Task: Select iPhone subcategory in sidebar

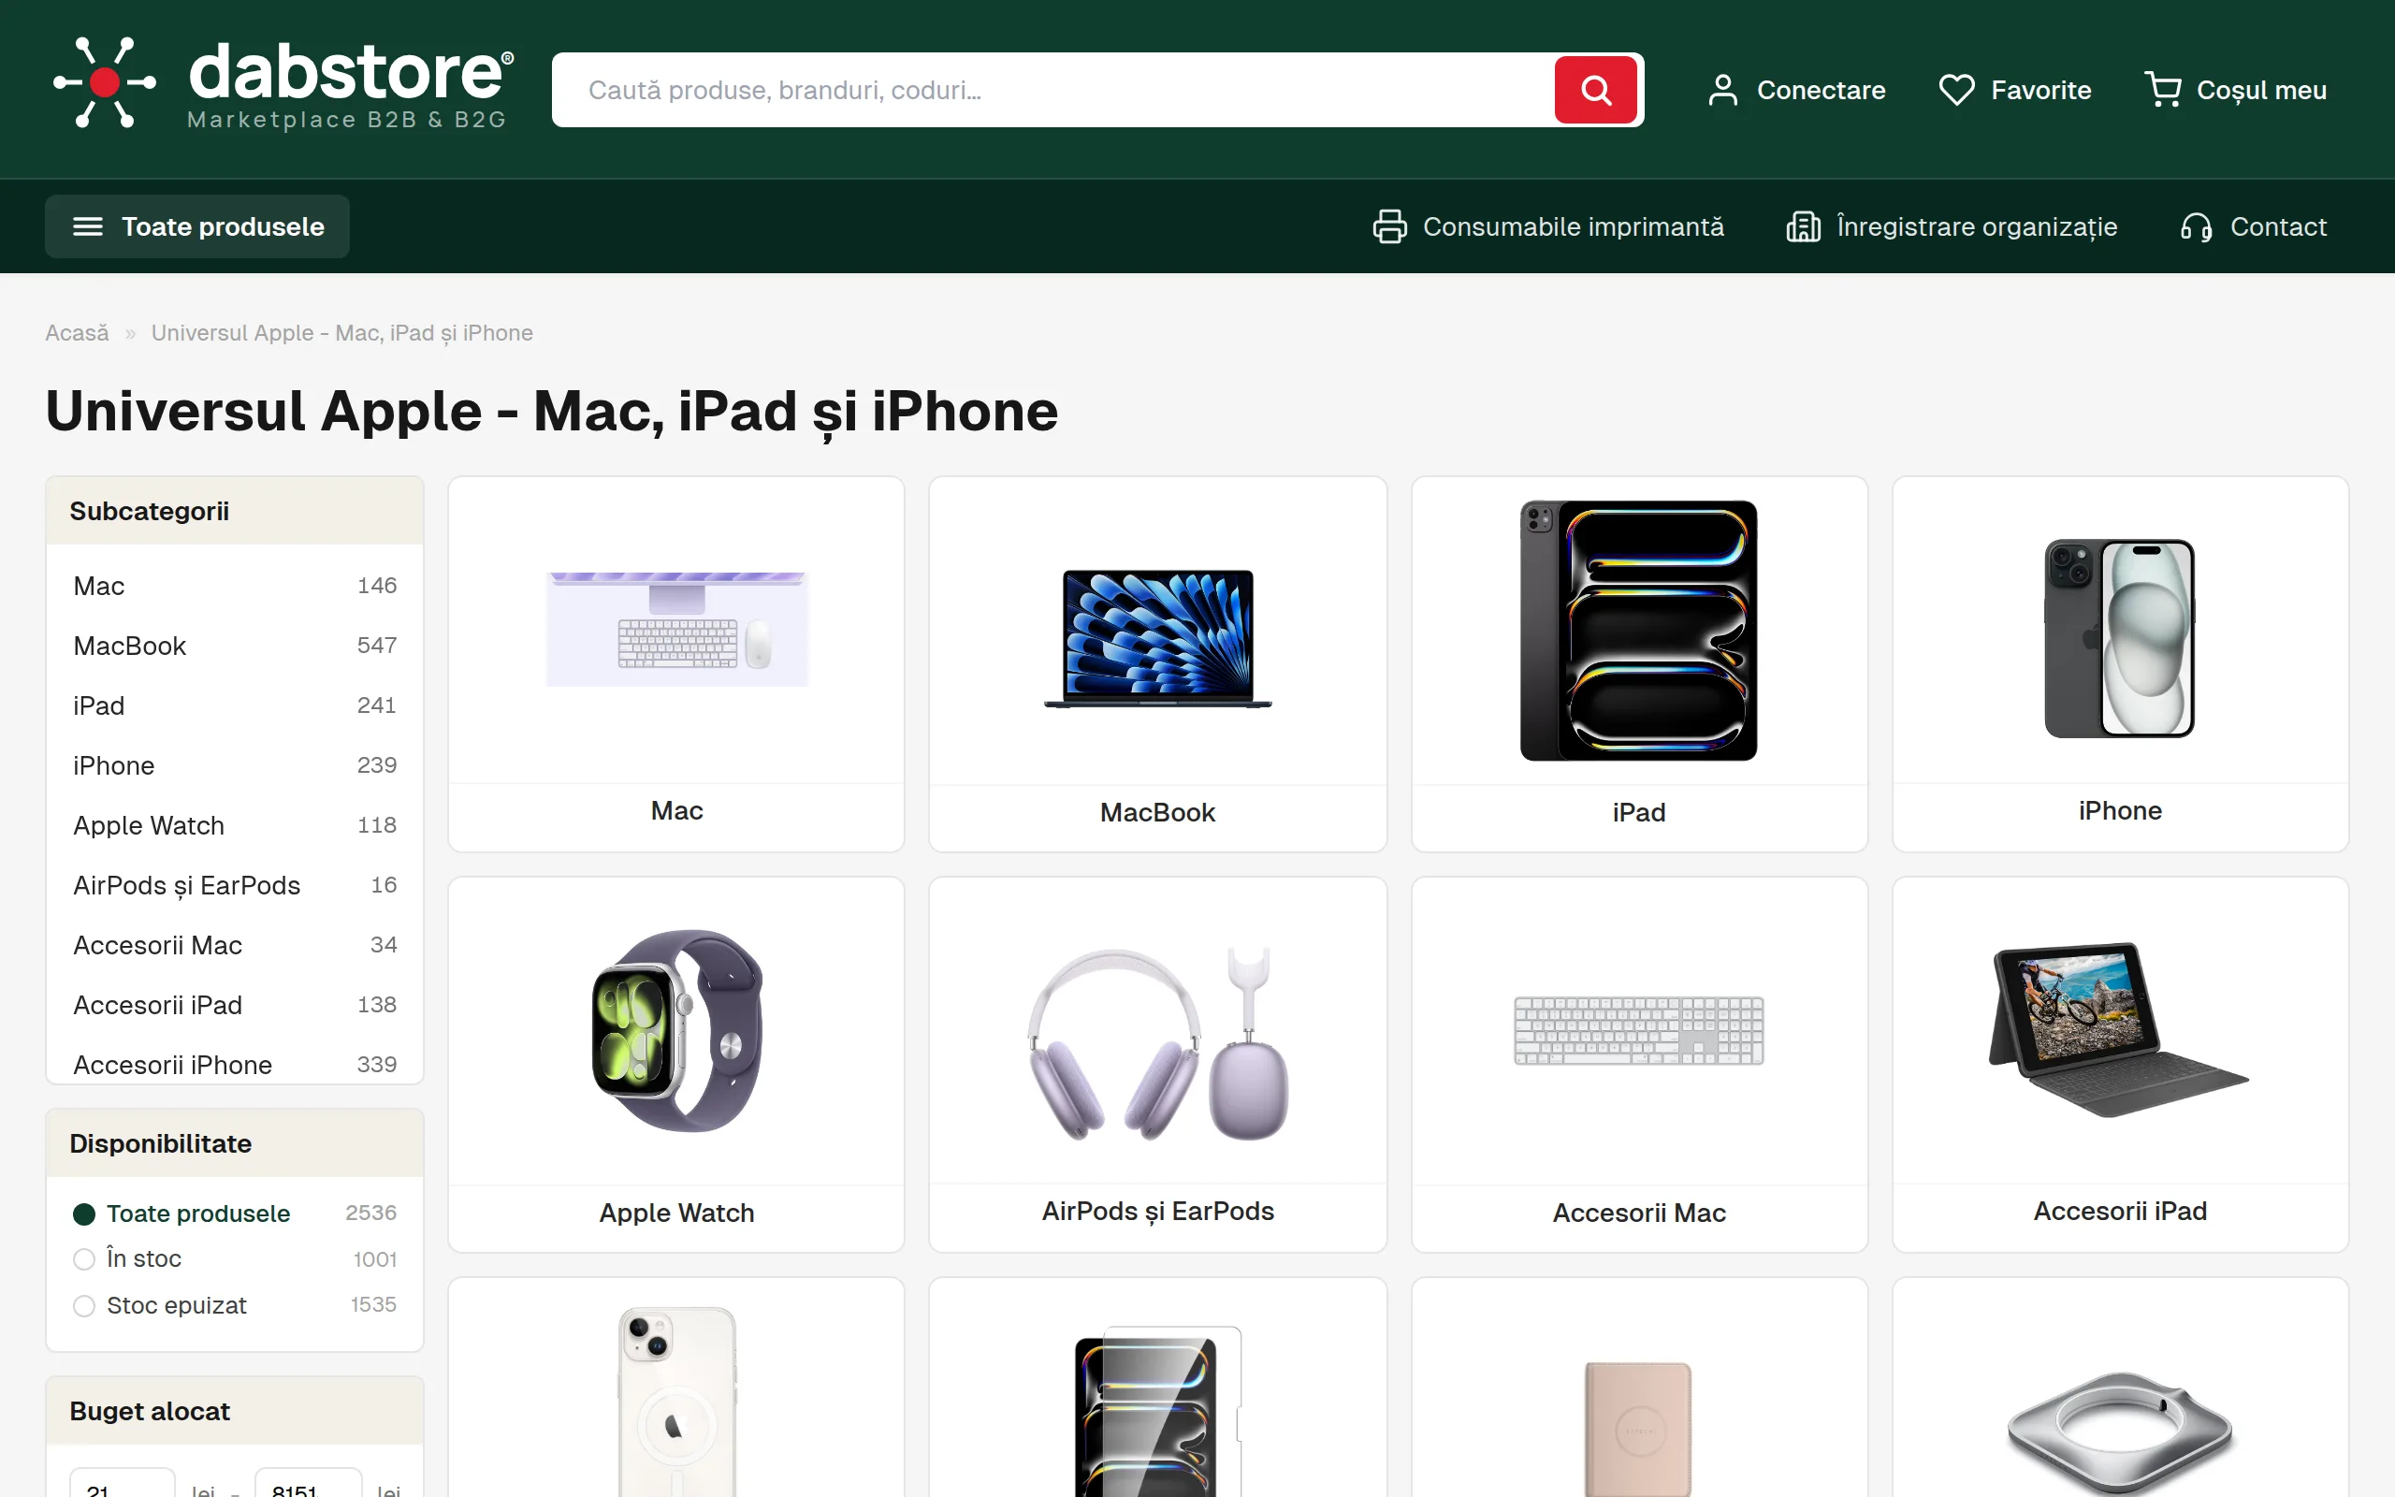Action: 235,765
